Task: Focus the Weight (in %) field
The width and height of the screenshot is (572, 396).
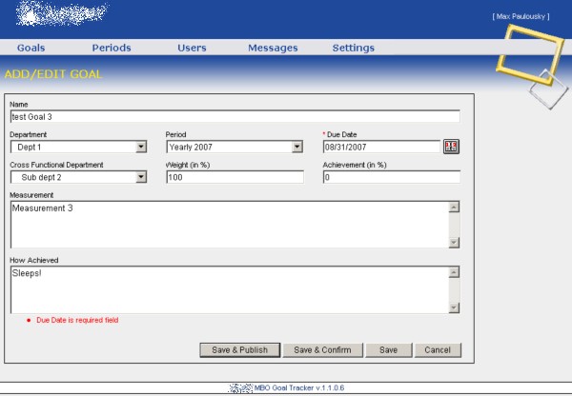Action: [x=235, y=177]
